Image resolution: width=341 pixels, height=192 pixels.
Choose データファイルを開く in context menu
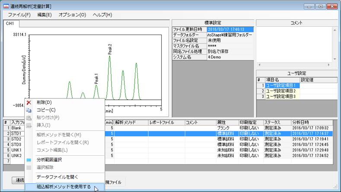click(x=57, y=176)
